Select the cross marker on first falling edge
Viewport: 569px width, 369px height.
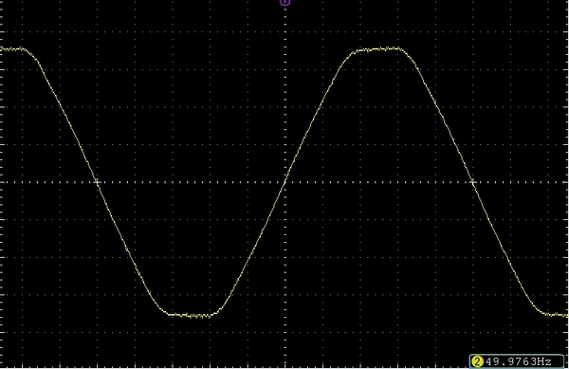point(97,182)
